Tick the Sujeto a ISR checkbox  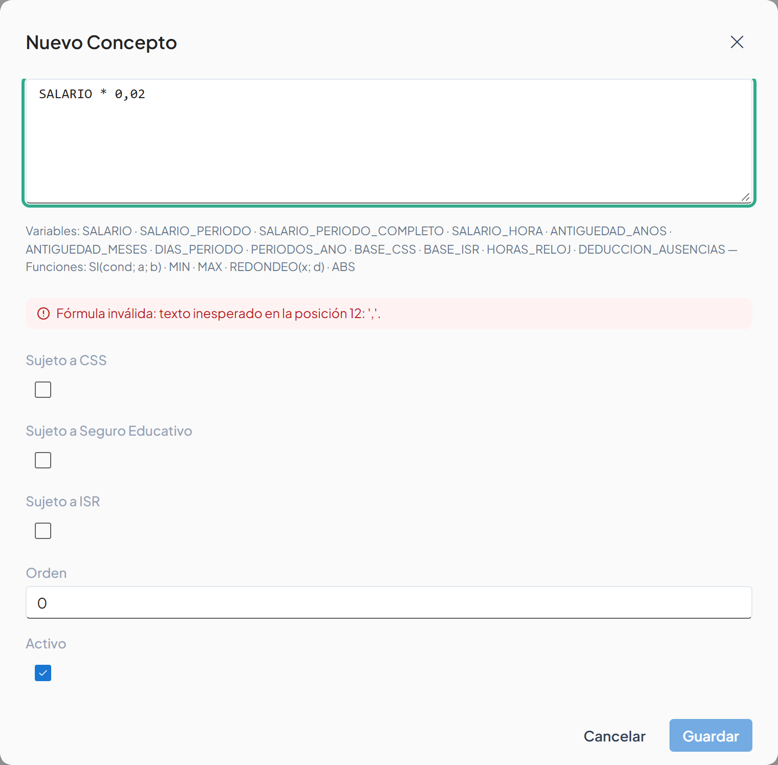pos(43,531)
